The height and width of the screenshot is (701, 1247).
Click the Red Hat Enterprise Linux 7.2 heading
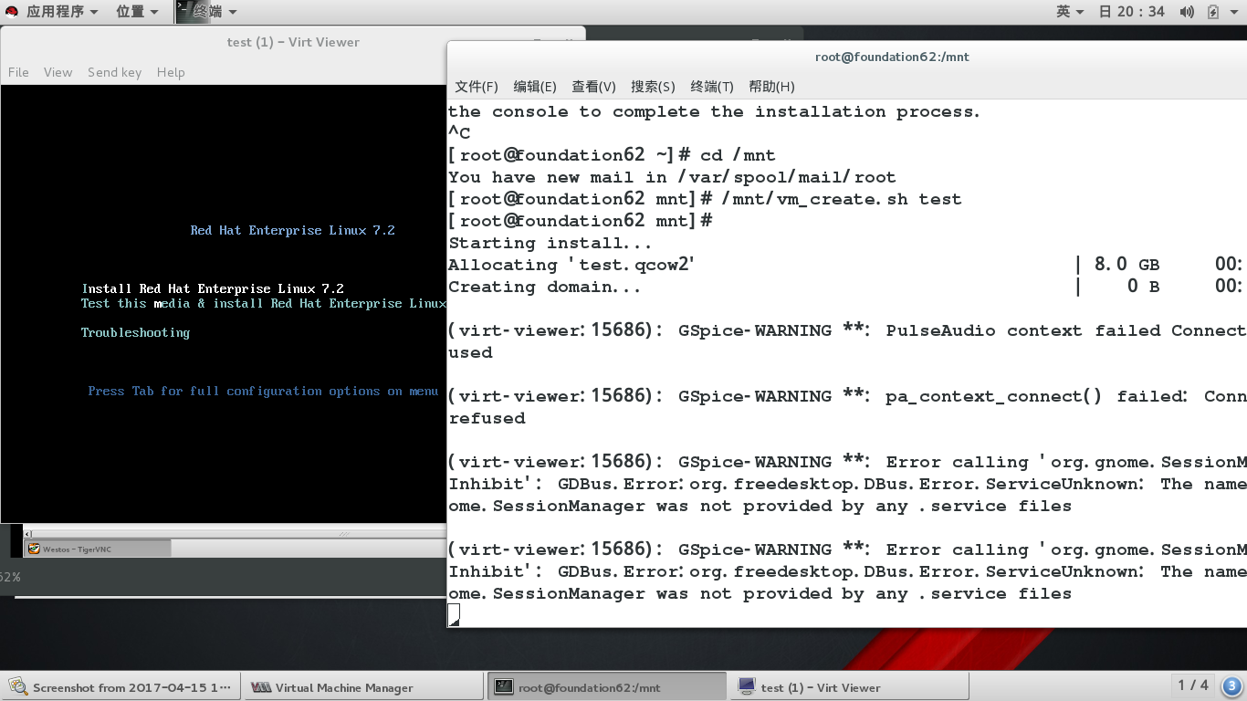pyautogui.click(x=293, y=230)
